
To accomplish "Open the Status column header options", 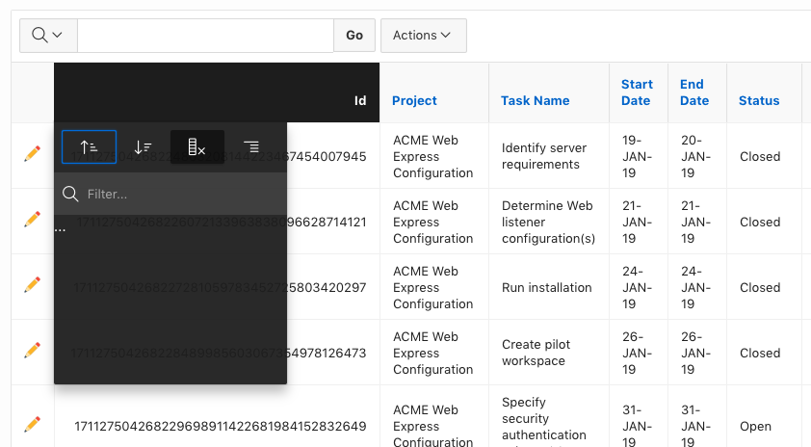I will 759,100.
